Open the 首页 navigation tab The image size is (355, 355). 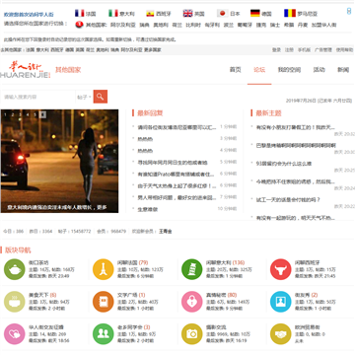pyautogui.click(x=236, y=70)
